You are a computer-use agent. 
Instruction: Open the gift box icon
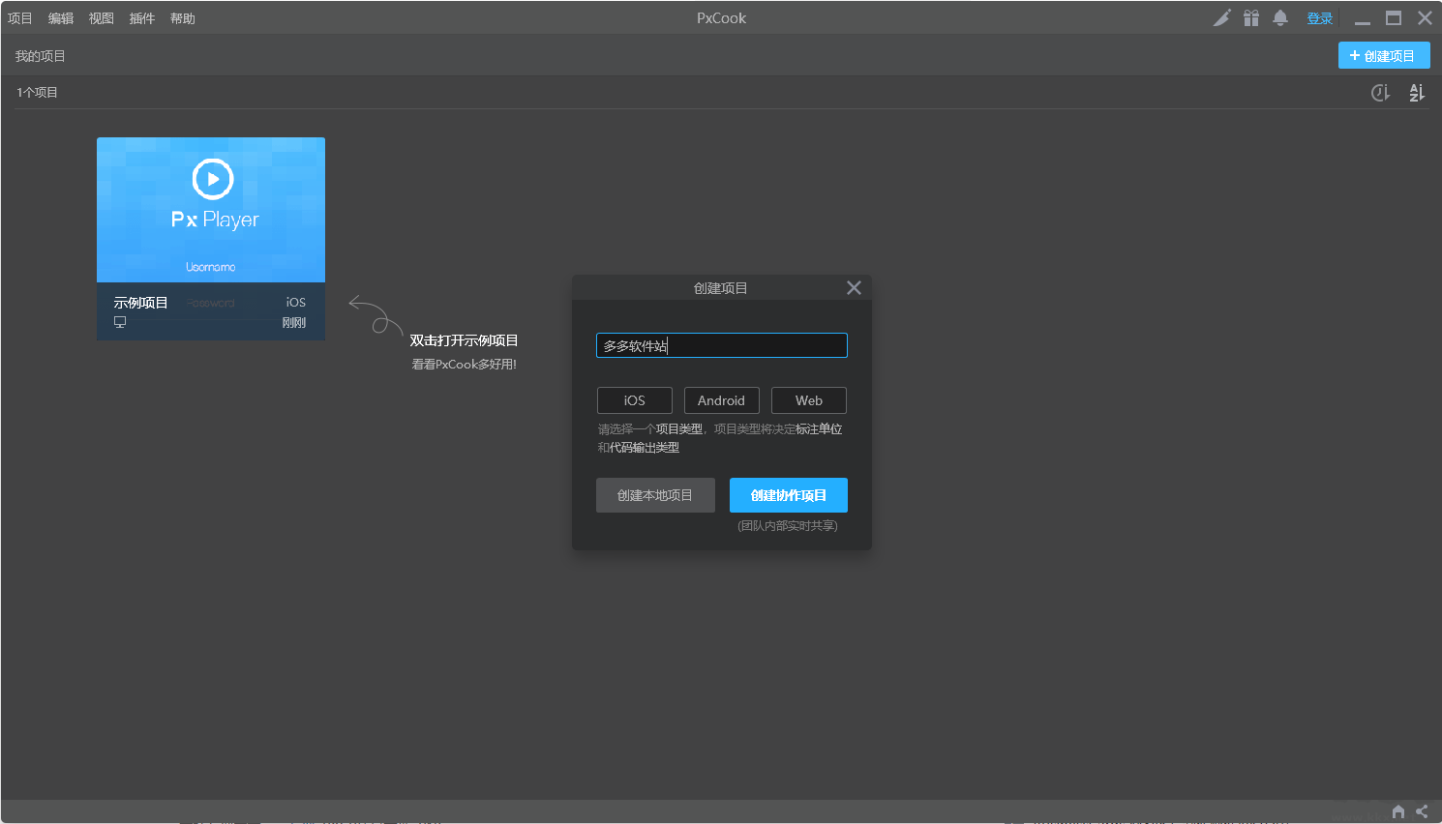[1251, 18]
